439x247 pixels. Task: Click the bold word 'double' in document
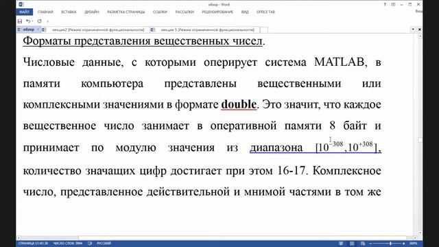[x=239, y=104]
